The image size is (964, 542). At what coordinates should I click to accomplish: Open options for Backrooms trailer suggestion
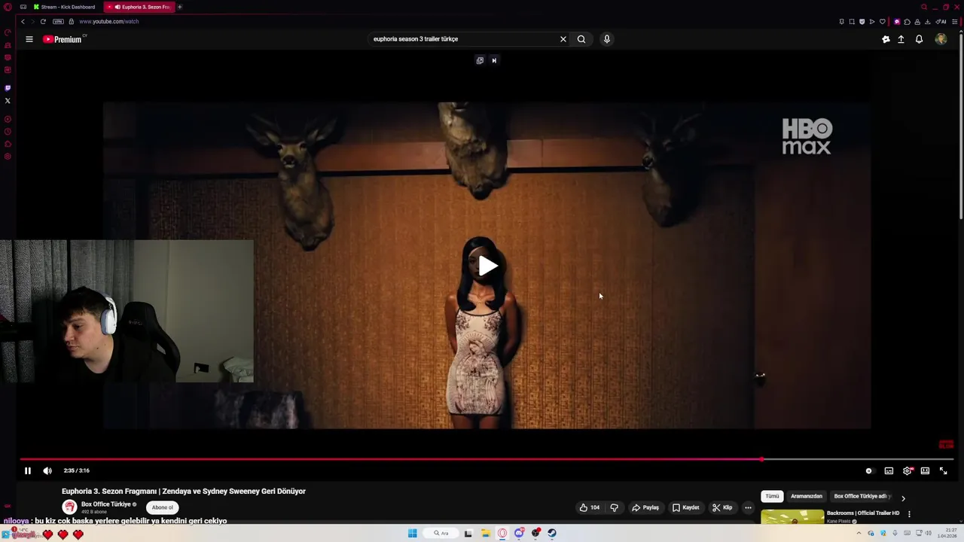coord(909,514)
